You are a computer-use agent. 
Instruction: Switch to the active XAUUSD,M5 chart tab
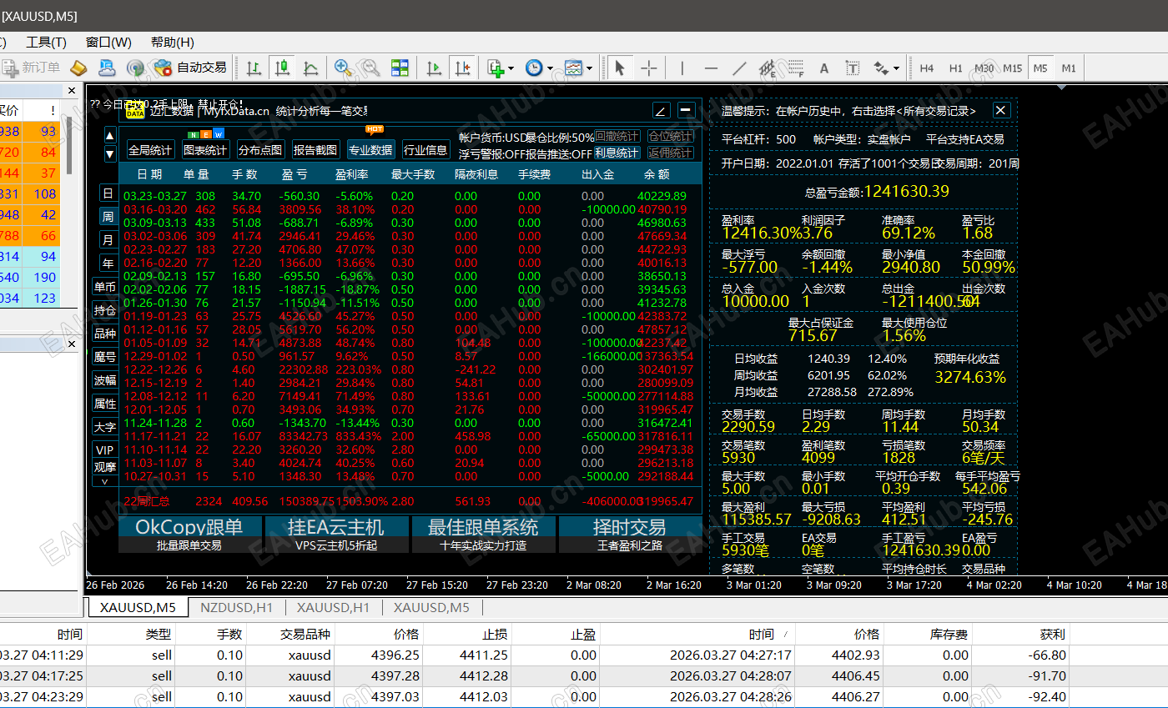tap(138, 608)
